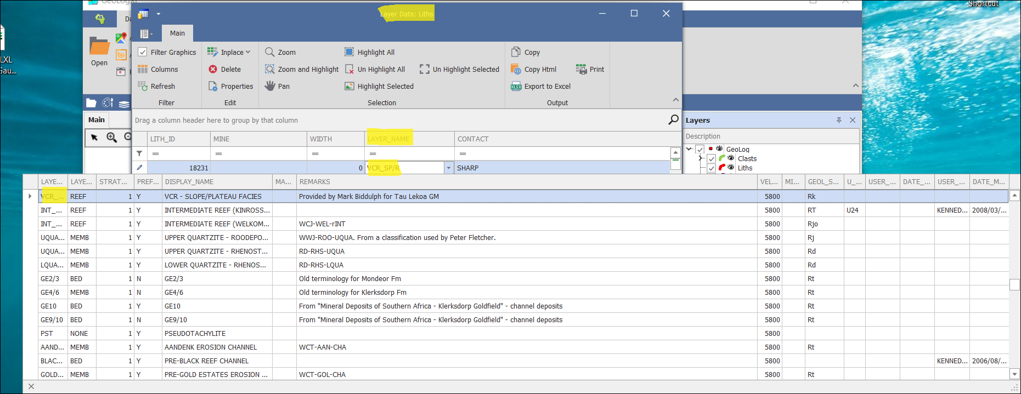
Task: Open the LAYER_NAME cell dropdown arrow
Action: point(448,168)
